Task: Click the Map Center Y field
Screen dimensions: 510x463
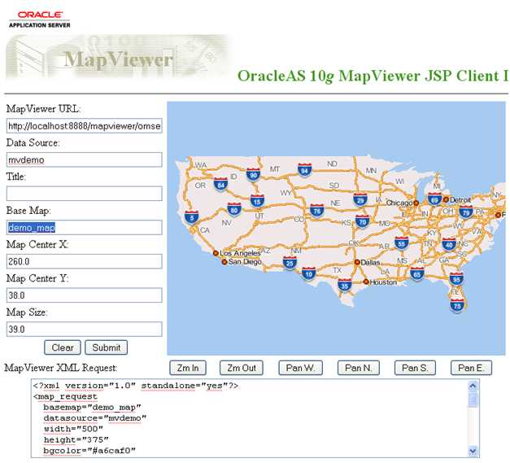Action: tap(85, 295)
